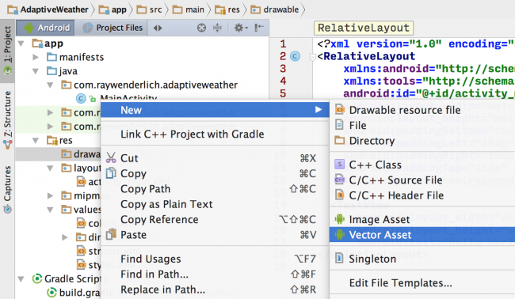Click the Copy pages icon
This screenshot has height=299, width=515.
(x=111, y=173)
